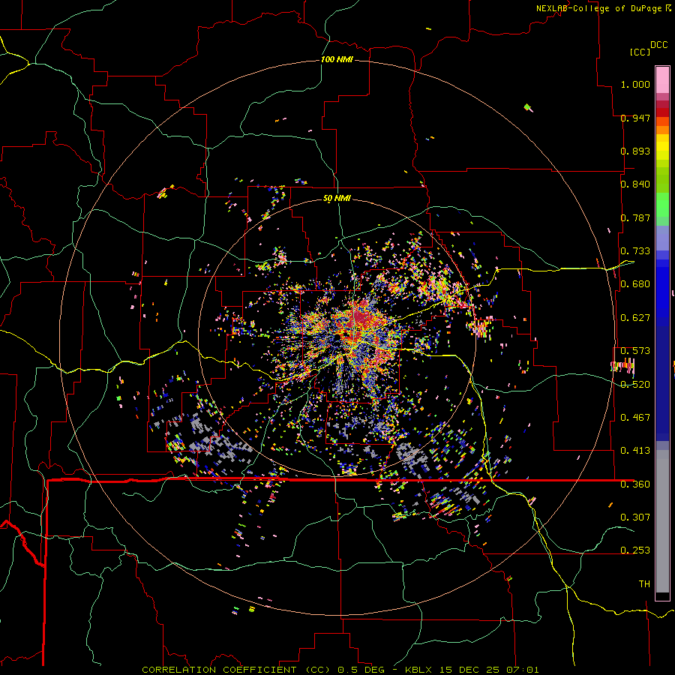Screen dimensions: 675x675
Task: Click the 0.413 value on the color scale
Action: coord(635,451)
